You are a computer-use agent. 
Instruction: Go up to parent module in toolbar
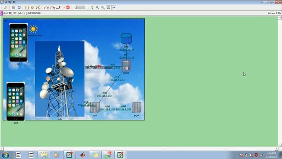[5, 8]
